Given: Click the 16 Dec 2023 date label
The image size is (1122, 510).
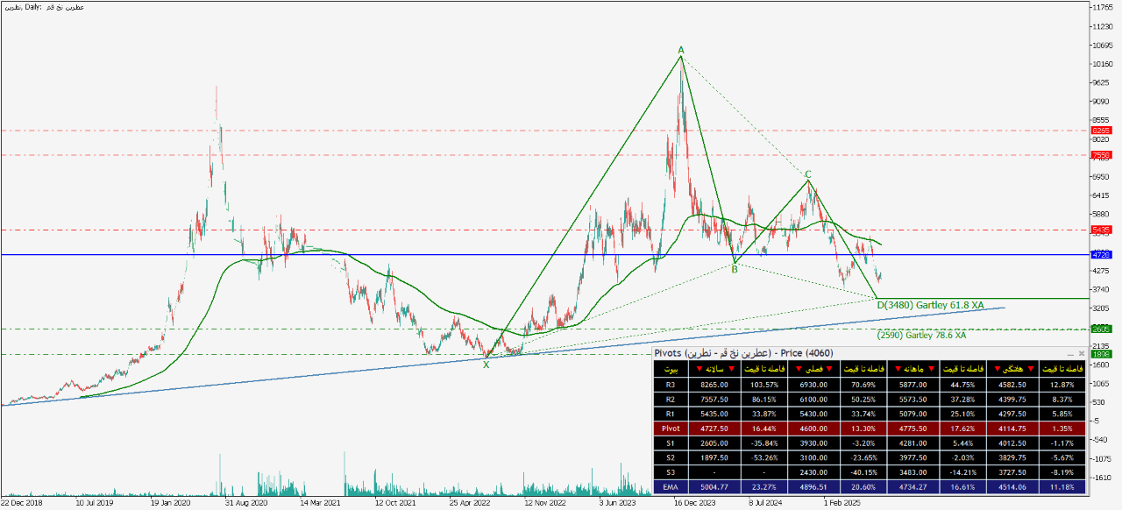Looking at the screenshot, I should pyautogui.click(x=697, y=504).
